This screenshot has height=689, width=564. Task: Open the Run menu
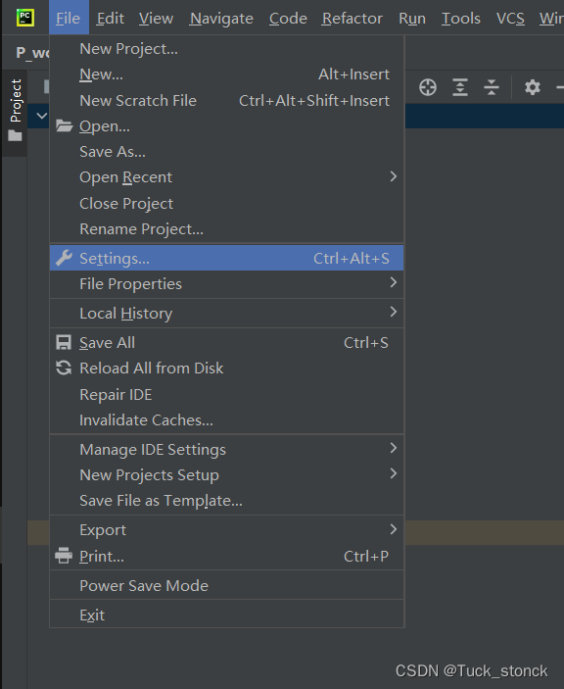click(412, 18)
